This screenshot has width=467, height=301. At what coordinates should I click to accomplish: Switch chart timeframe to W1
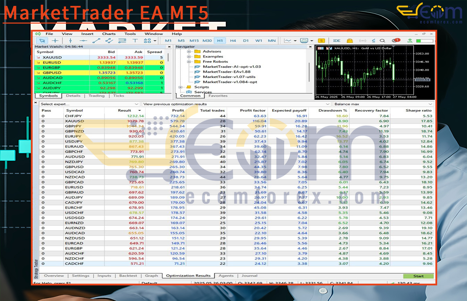pyautogui.click(x=259, y=41)
